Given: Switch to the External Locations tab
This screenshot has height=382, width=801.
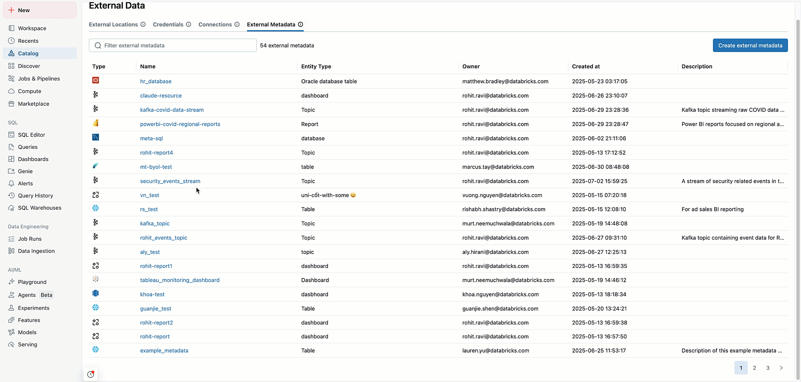Looking at the screenshot, I should point(113,24).
